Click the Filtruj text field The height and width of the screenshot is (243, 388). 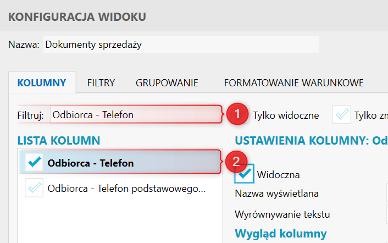[136, 115]
